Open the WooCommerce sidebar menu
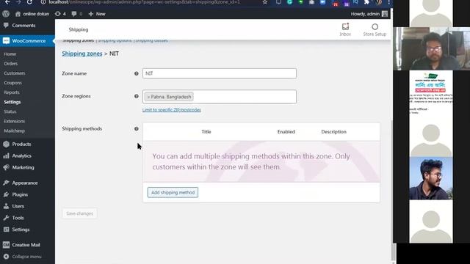This screenshot has width=470, height=264. pos(27,41)
